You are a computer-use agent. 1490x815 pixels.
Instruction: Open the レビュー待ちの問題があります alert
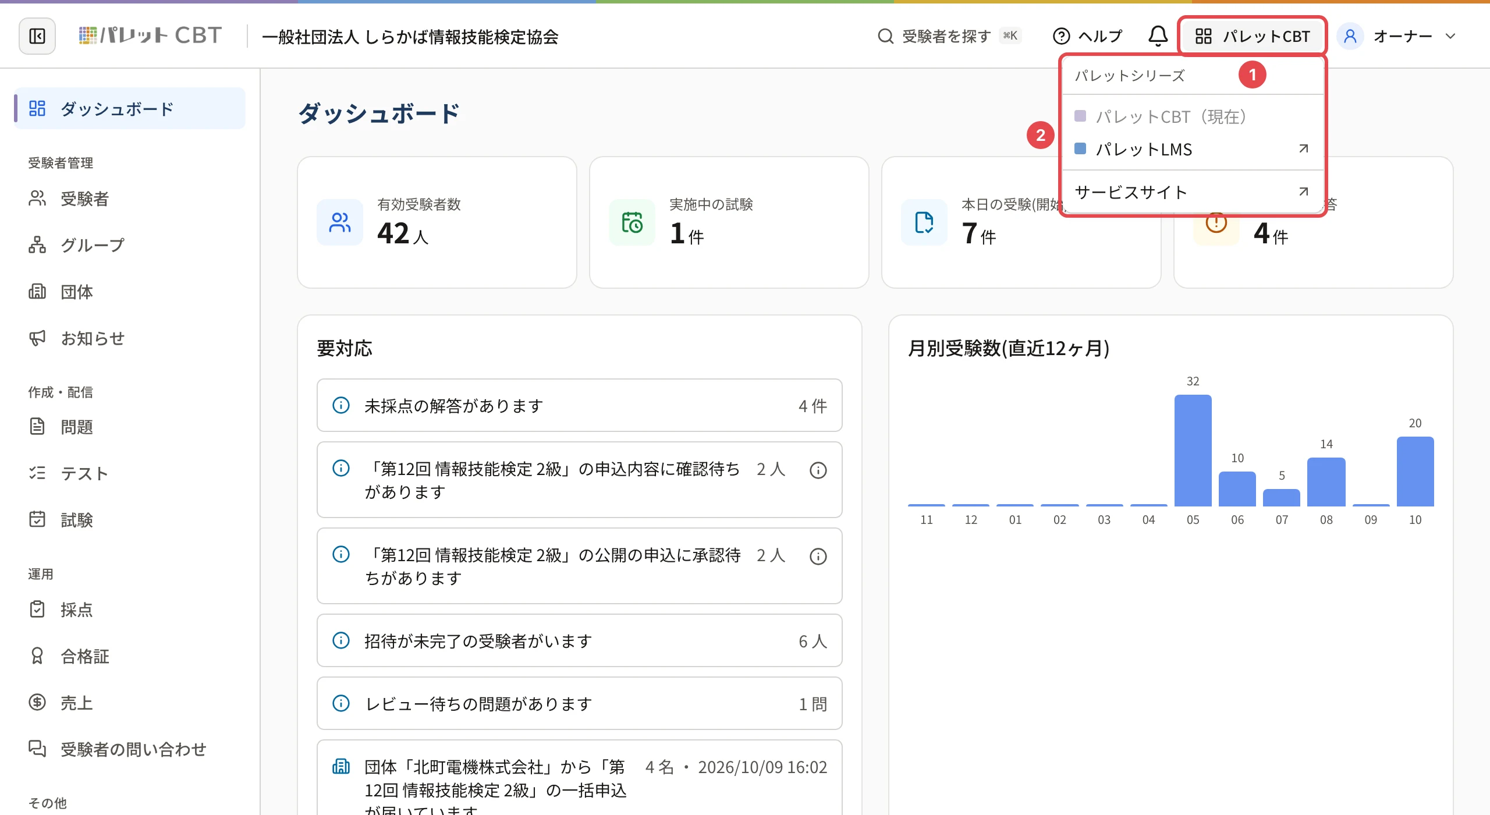[580, 703]
